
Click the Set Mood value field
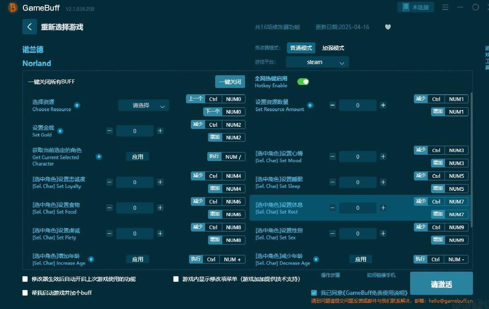pyautogui.click(x=358, y=157)
